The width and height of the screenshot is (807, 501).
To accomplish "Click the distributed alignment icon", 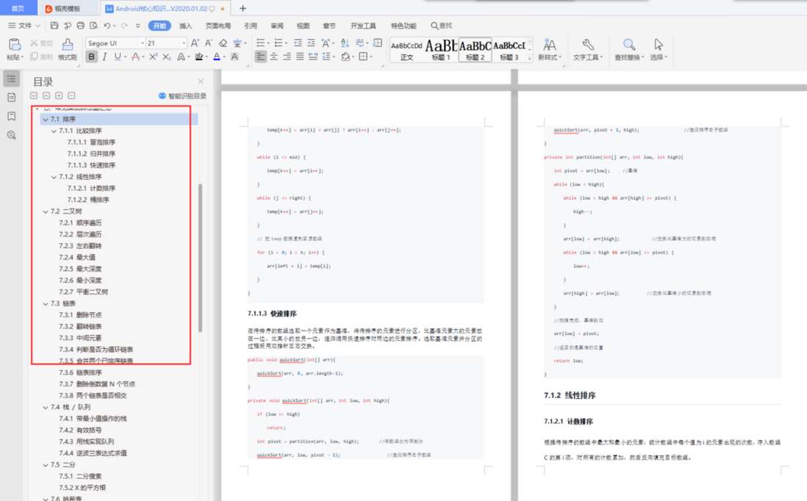I will point(312,57).
